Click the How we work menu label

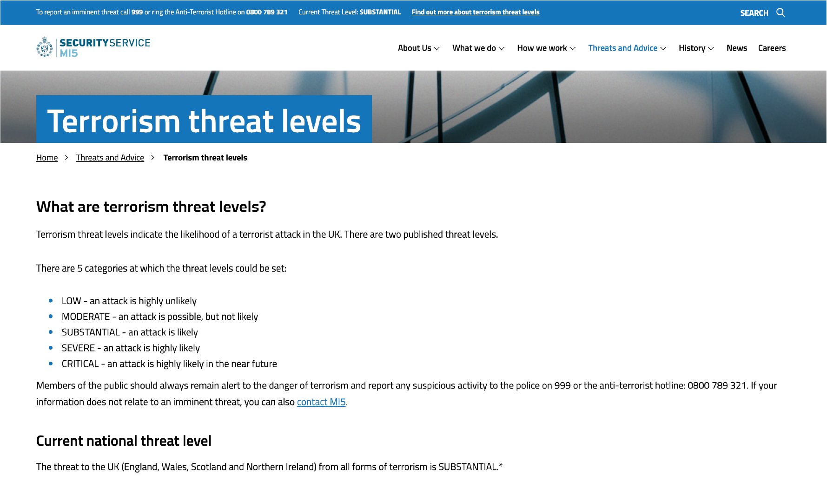tap(542, 48)
